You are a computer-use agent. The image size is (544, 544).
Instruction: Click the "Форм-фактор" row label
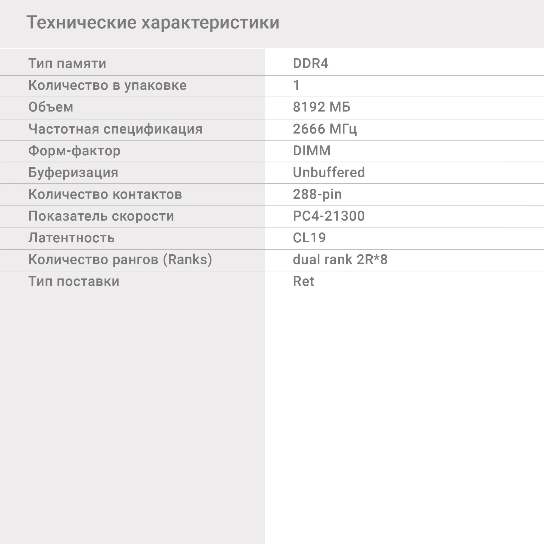pos(74,151)
